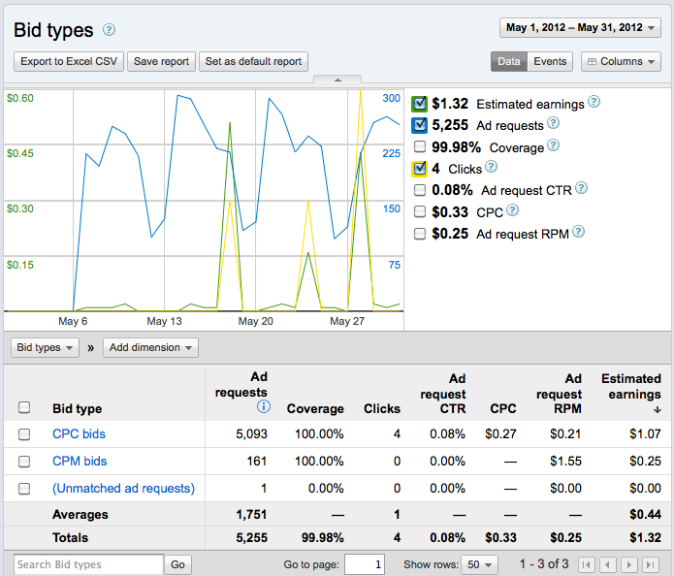Enable the Coverage metric checkbox
The height and width of the screenshot is (576, 674).
(420, 146)
